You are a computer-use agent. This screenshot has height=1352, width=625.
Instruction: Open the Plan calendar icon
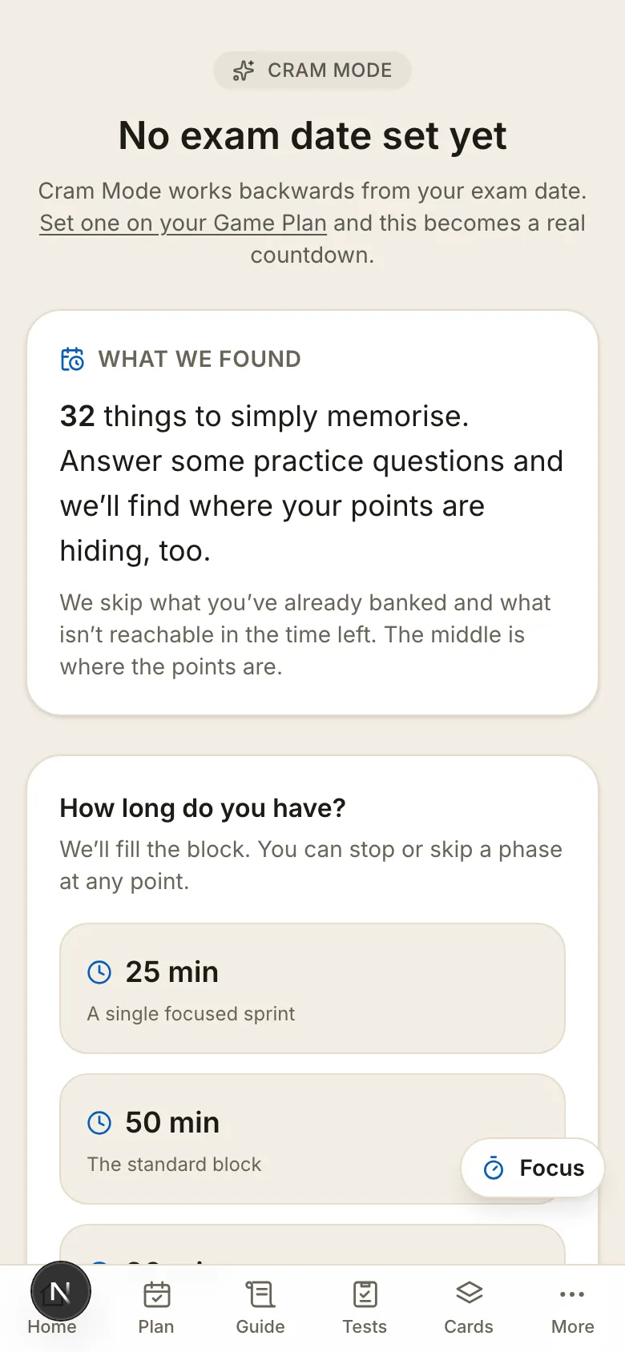tap(156, 1294)
